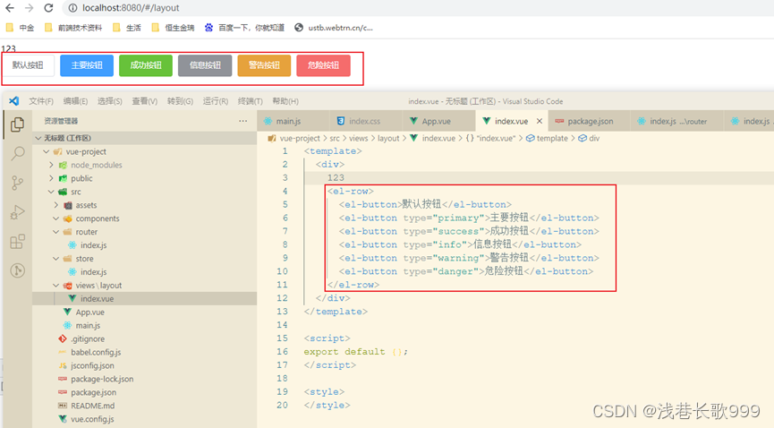Open the 中金 bookmark folder

pos(20,28)
